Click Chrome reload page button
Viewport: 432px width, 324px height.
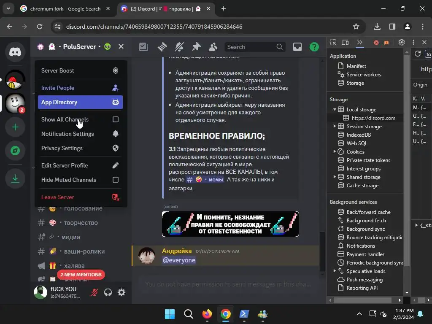[40, 27]
